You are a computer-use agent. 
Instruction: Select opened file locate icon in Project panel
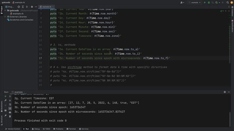19,7
